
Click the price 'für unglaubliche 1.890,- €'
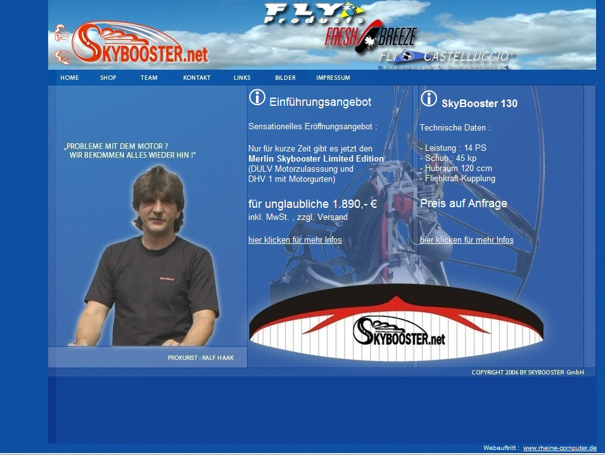[313, 204]
